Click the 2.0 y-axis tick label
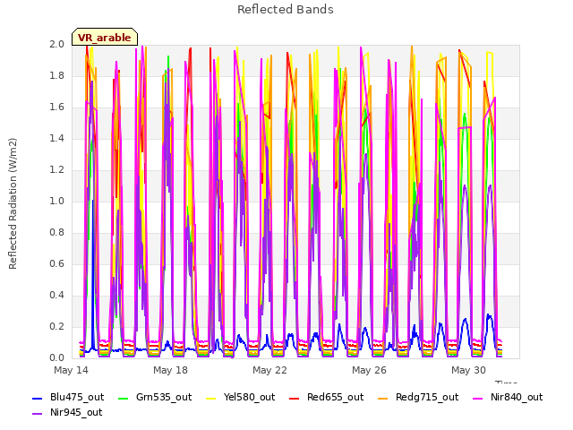573x430 pixels. [x=57, y=44]
